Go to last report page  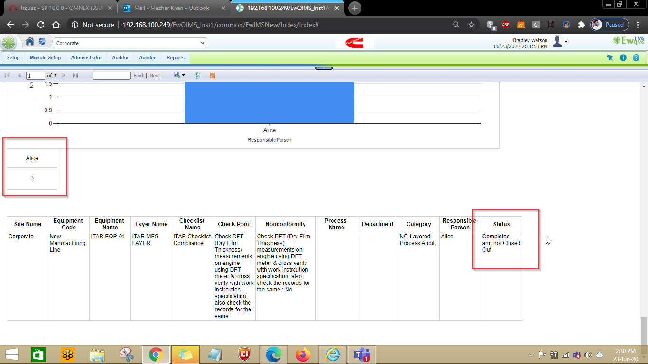click(x=75, y=75)
